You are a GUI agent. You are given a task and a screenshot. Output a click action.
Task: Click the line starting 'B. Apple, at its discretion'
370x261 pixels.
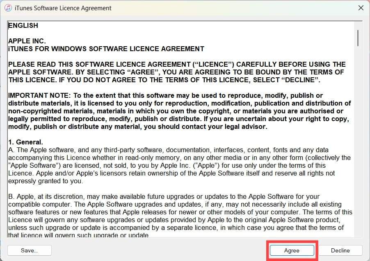coord(164,196)
